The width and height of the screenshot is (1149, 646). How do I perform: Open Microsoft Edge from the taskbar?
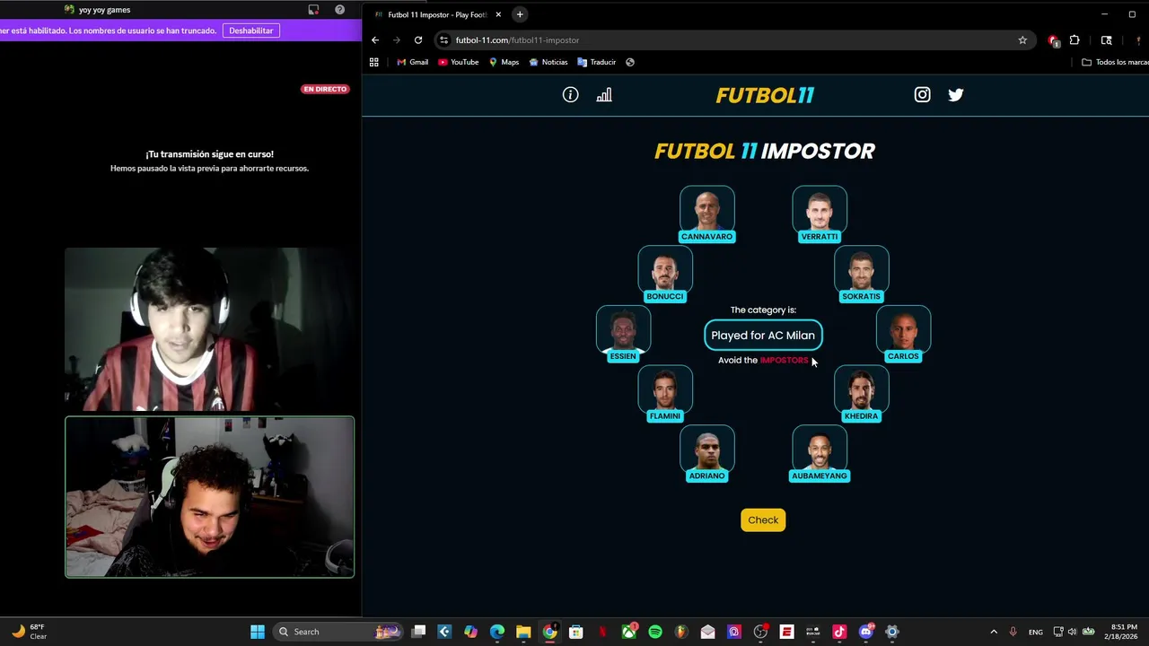pyautogui.click(x=497, y=632)
